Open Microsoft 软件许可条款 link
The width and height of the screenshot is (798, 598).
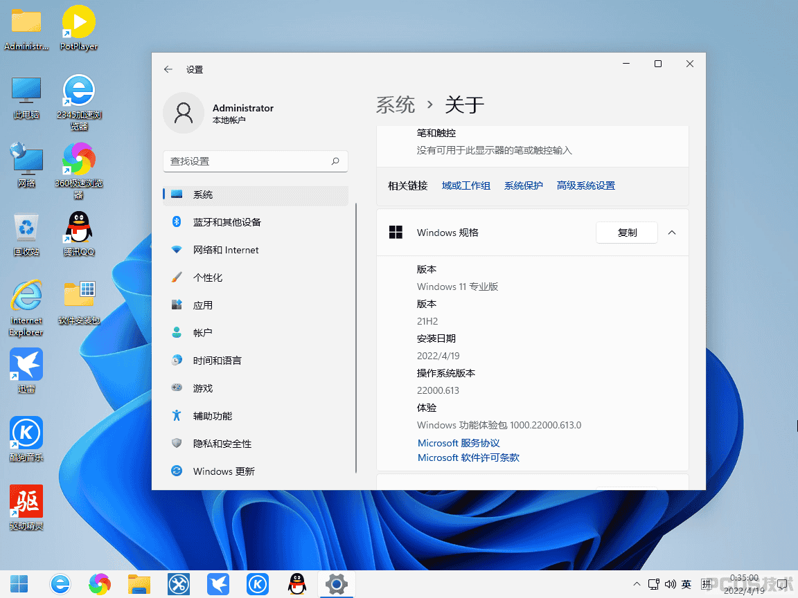coord(468,457)
